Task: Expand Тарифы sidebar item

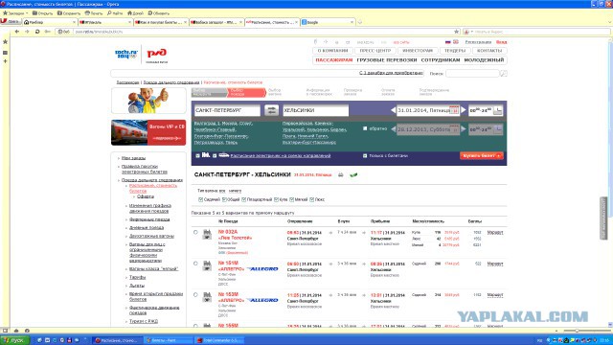Action: pyautogui.click(x=137, y=277)
